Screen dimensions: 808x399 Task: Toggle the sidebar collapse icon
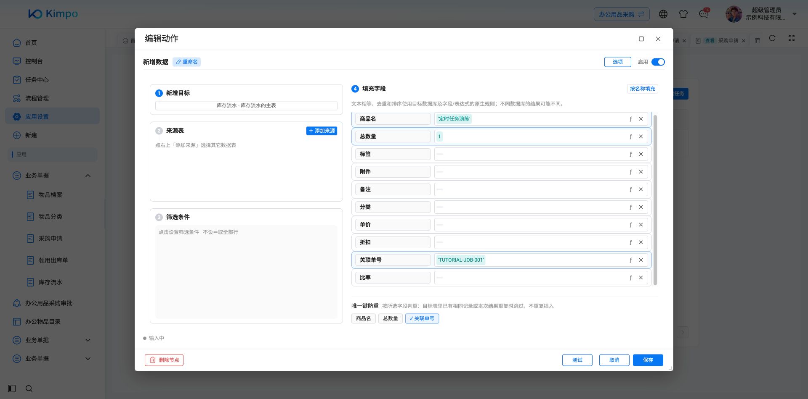12,388
